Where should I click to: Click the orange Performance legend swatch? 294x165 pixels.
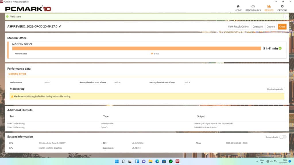point(152,54)
